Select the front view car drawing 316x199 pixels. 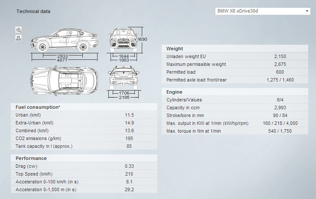(124, 40)
